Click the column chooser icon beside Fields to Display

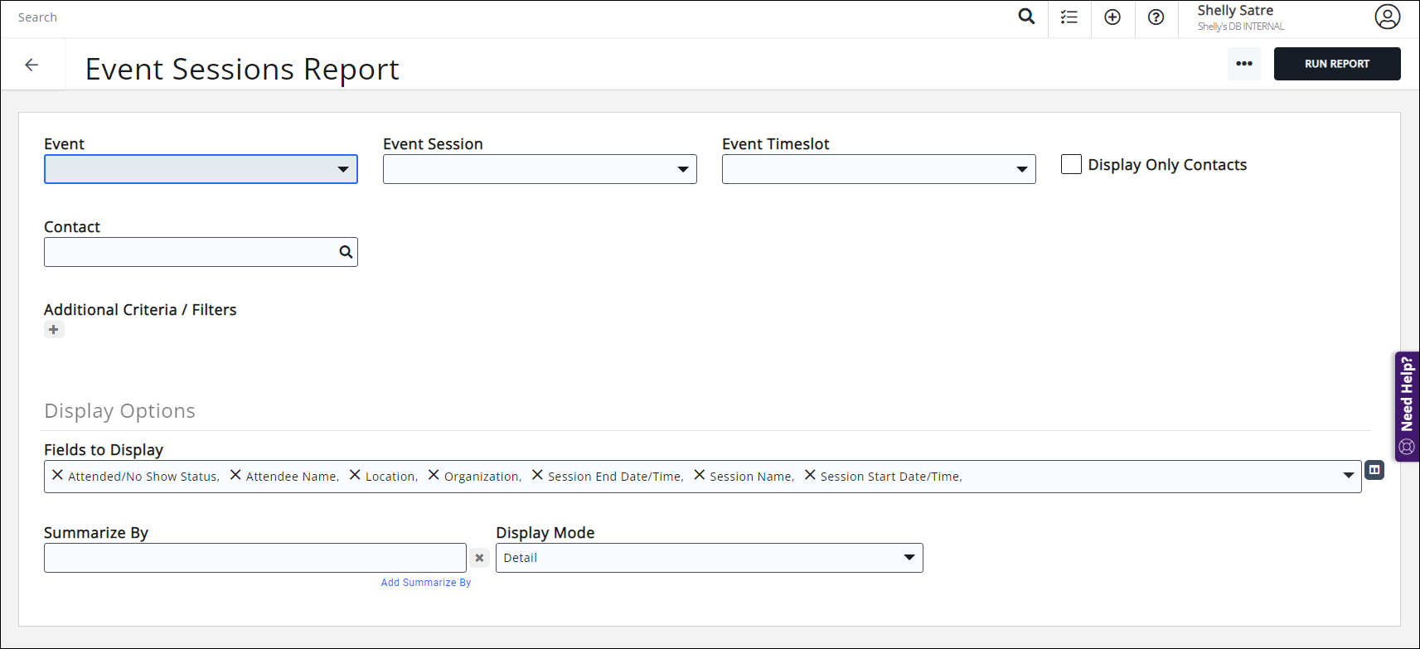(1374, 470)
